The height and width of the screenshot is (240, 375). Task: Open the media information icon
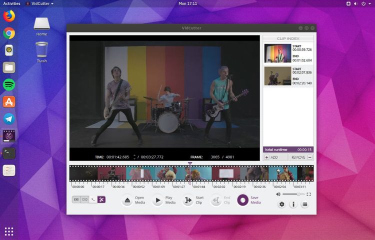pos(293,205)
